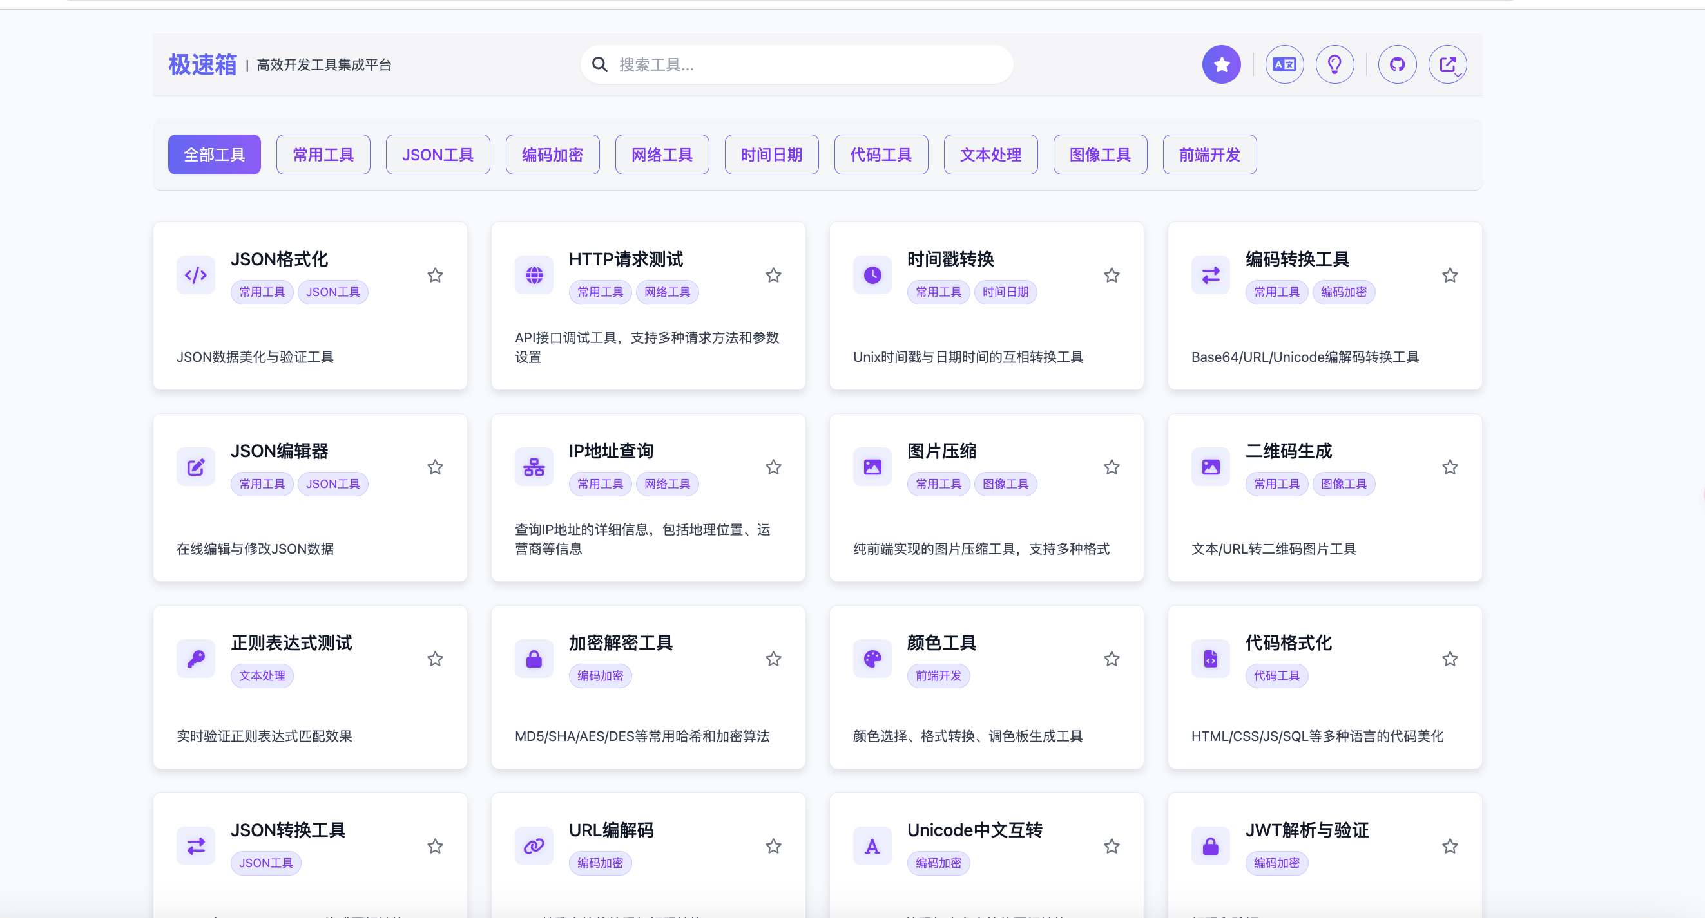Viewport: 1705px width, 918px height.
Task: Click the 搜索工具 search input field
Action: pyautogui.click(x=797, y=64)
